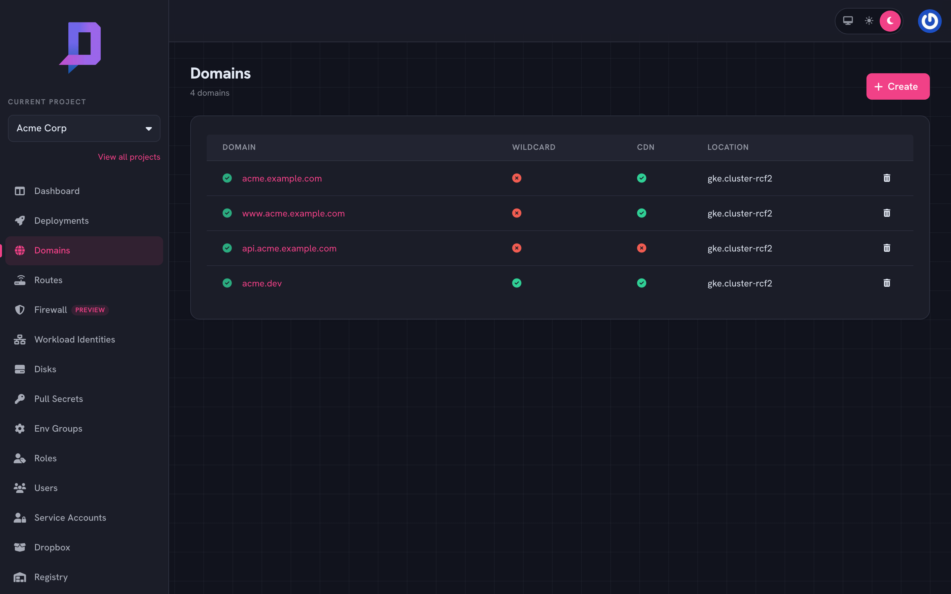
Task: Click the Env Groups gear icon
Action: click(x=20, y=429)
